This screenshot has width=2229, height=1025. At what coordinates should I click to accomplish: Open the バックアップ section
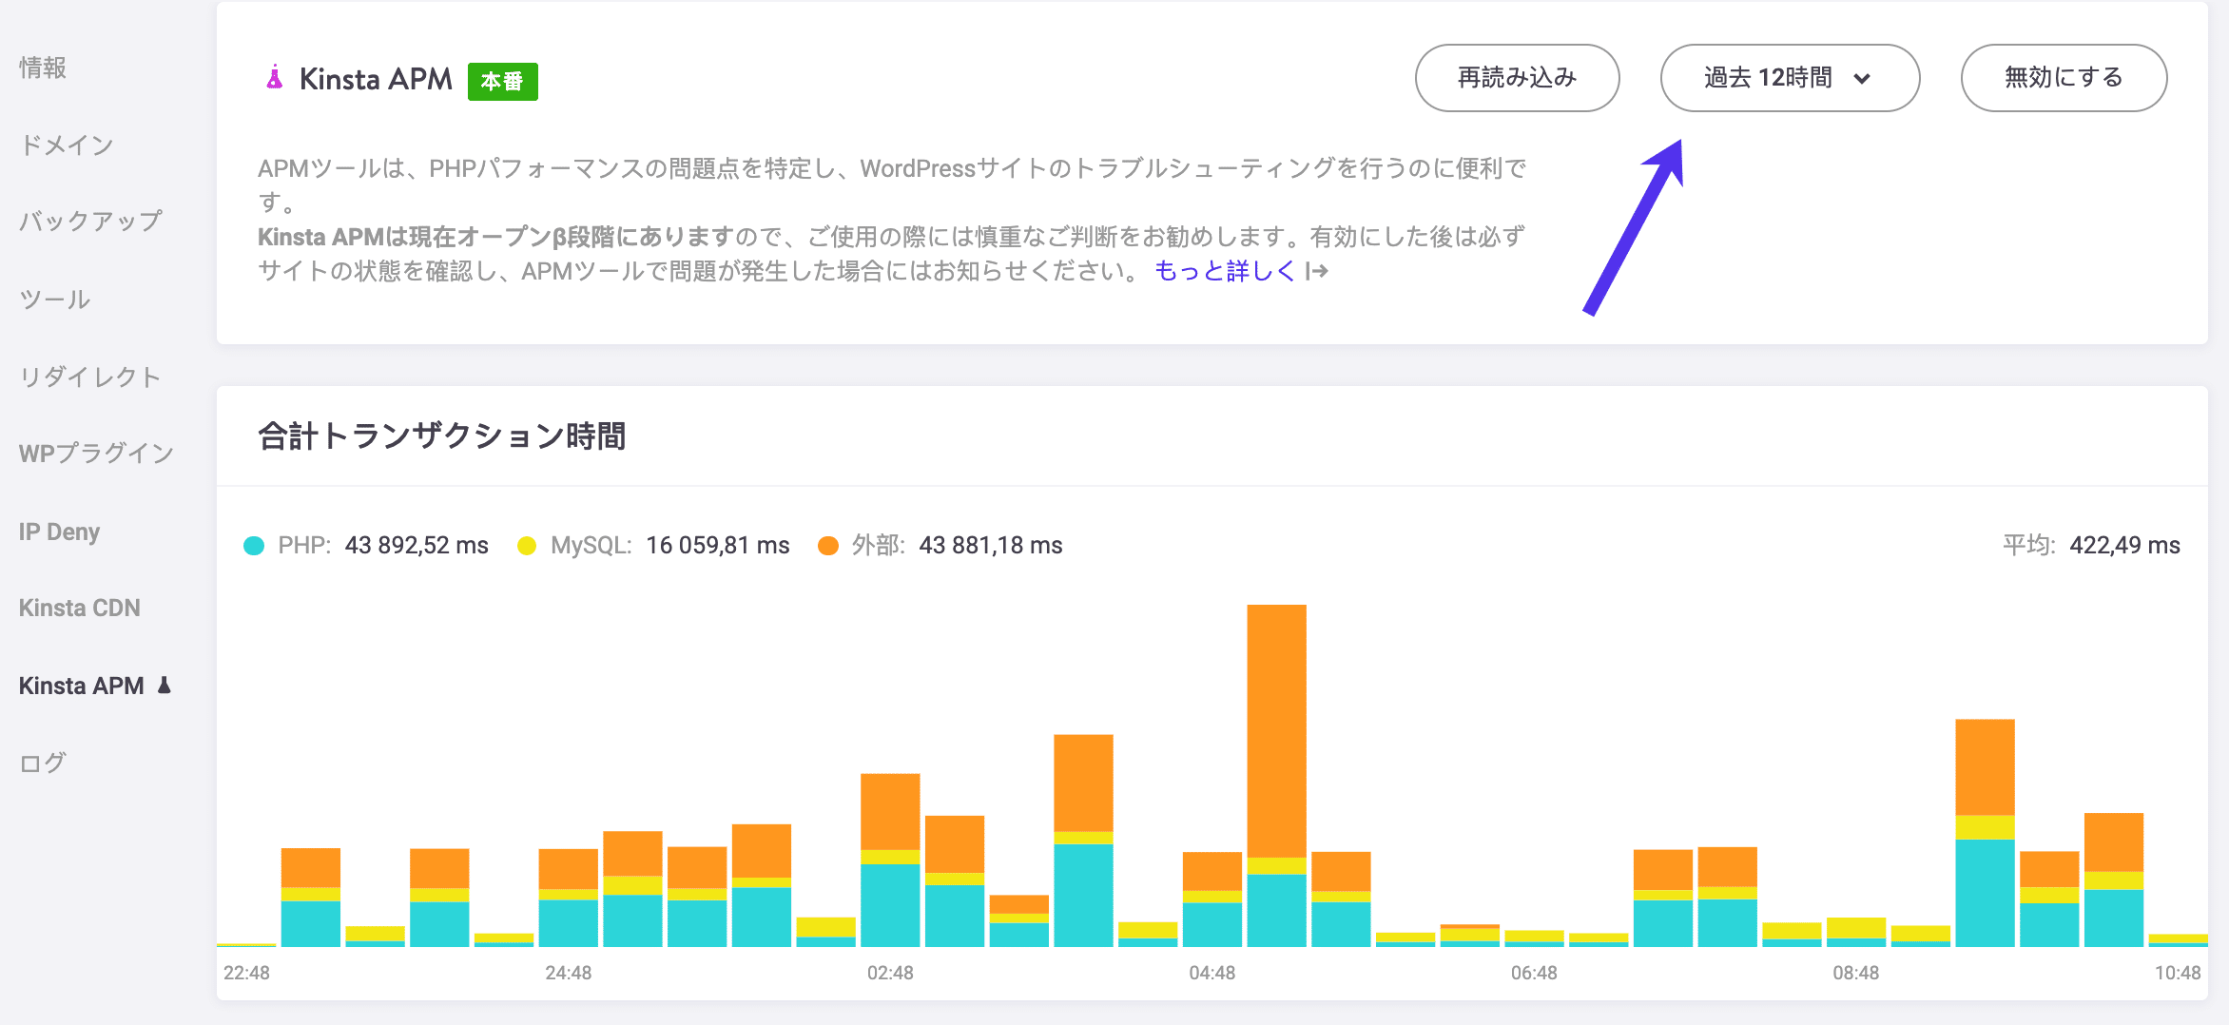pyautogui.click(x=88, y=221)
